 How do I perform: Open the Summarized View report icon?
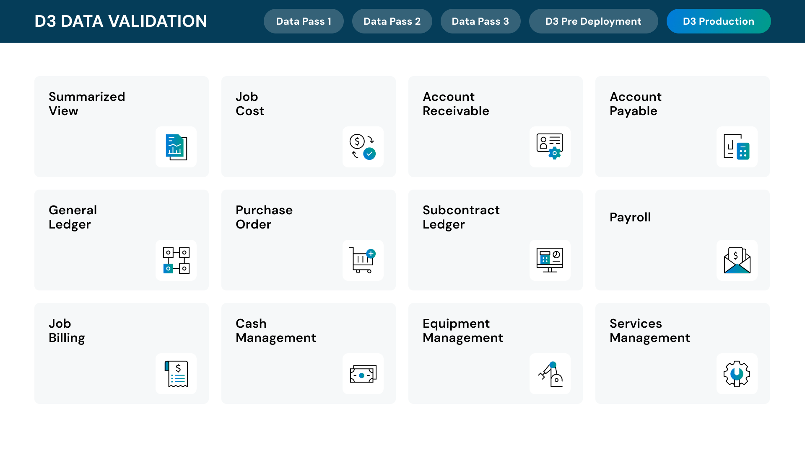tap(176, 147)
